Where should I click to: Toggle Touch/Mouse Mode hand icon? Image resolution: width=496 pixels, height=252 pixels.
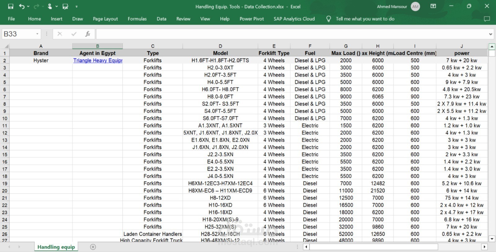pos(50,6)
